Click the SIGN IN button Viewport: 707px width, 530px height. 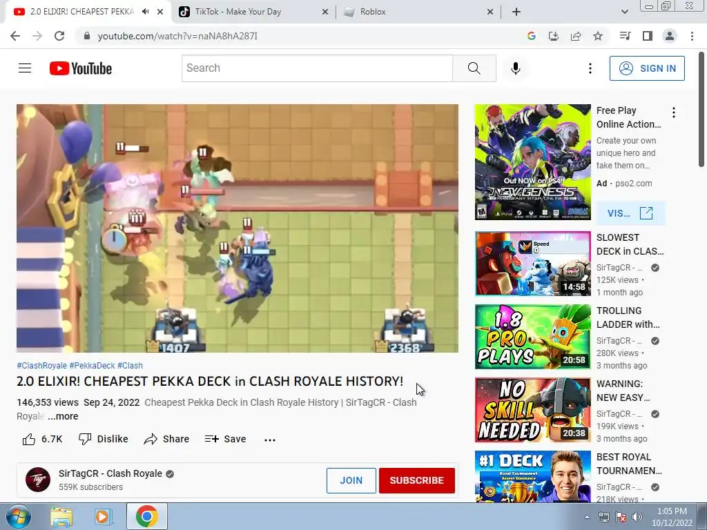[x=647, y=68]
